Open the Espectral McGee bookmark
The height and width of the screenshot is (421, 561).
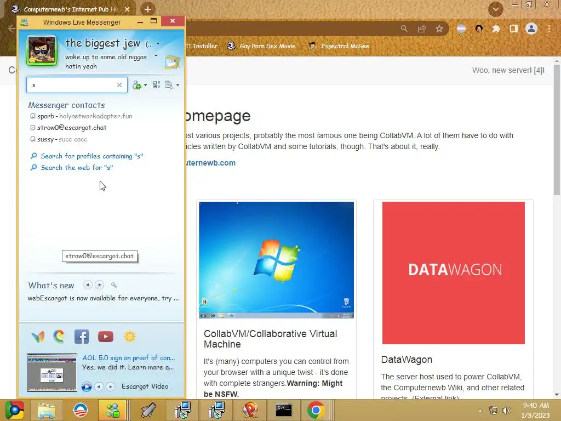[339, 46]
